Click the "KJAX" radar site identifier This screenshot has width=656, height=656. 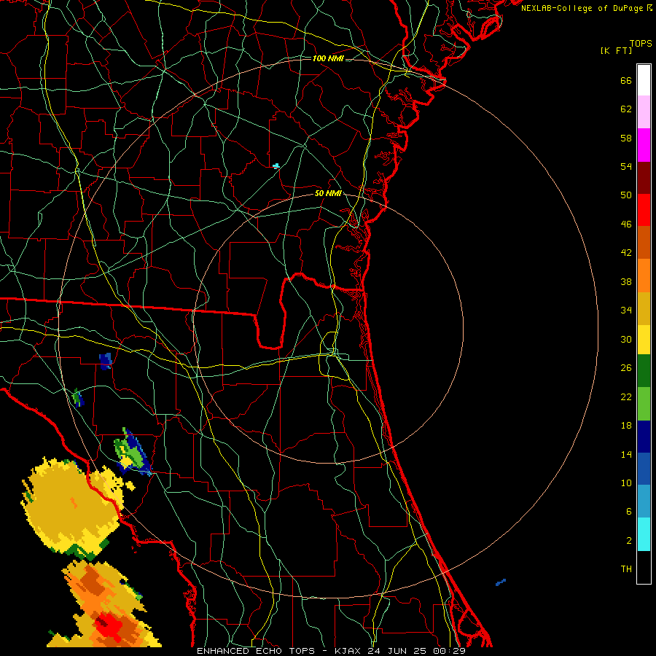coord(348,651)
